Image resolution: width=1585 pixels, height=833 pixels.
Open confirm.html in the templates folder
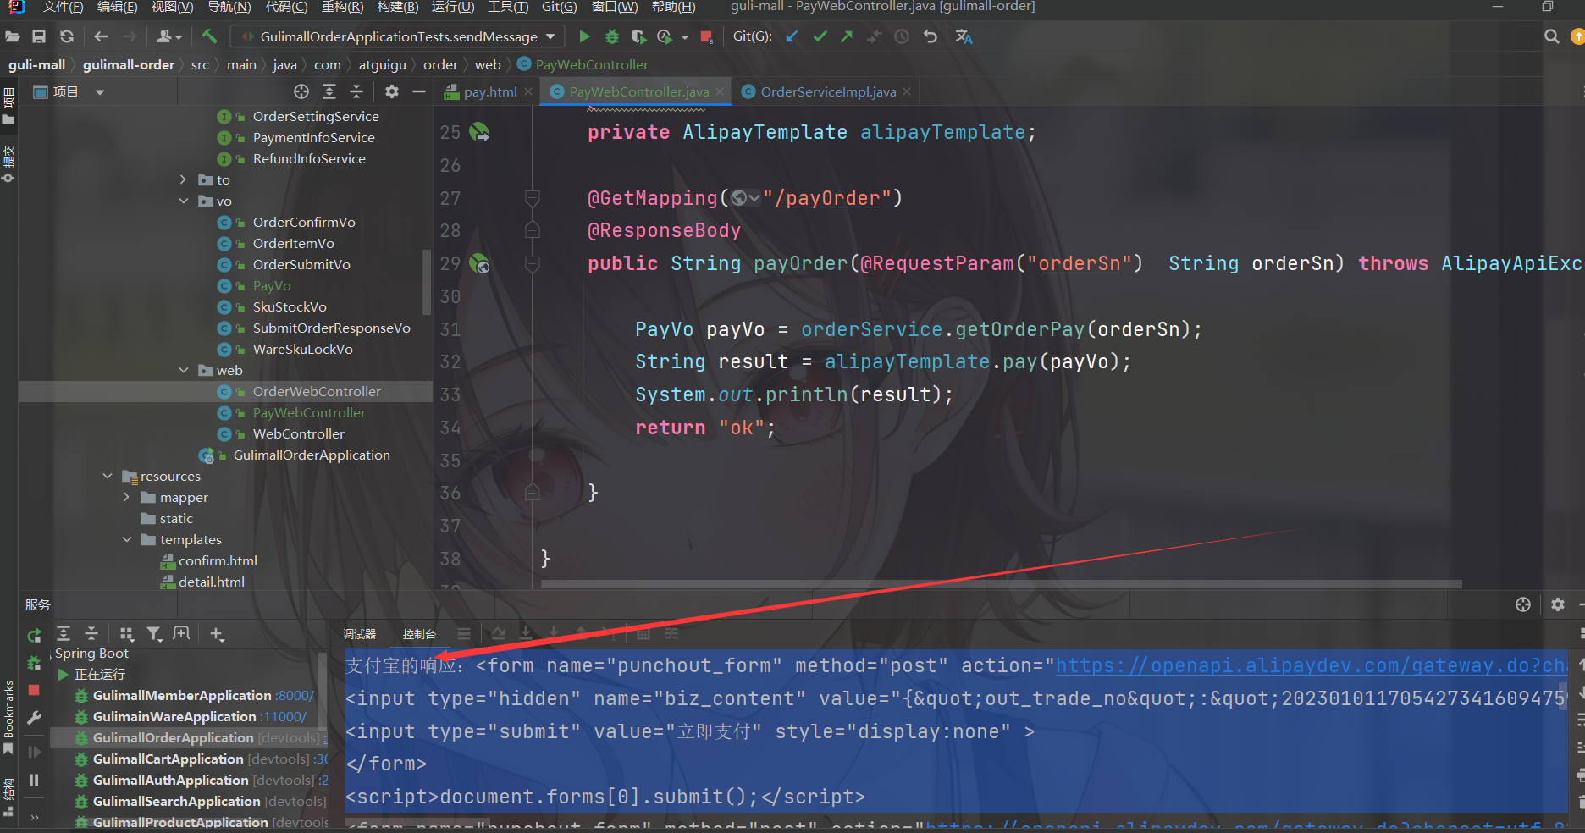pos(218,560)
